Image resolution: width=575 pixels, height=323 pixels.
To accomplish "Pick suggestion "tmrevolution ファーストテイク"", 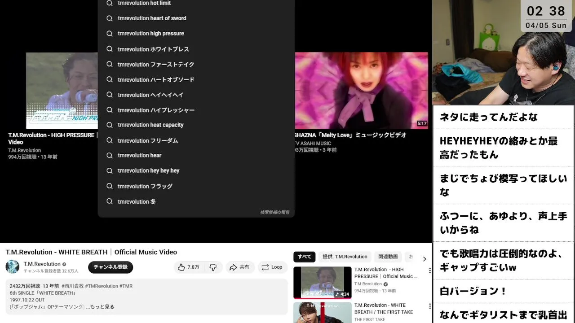I will point(196,64).
